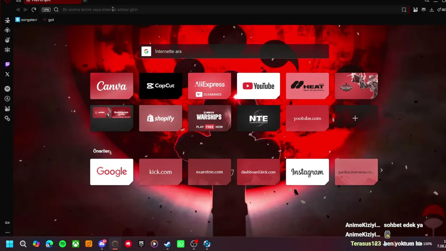The width and height of the screenshot is (446, 251).
Task: Open the exaroton.com suggestion tile
Action: (209, 172)
